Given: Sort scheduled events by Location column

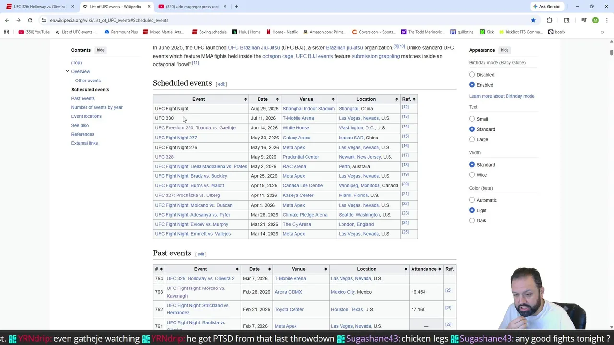Looking at the screenshot, I should [x=368, y=99].
